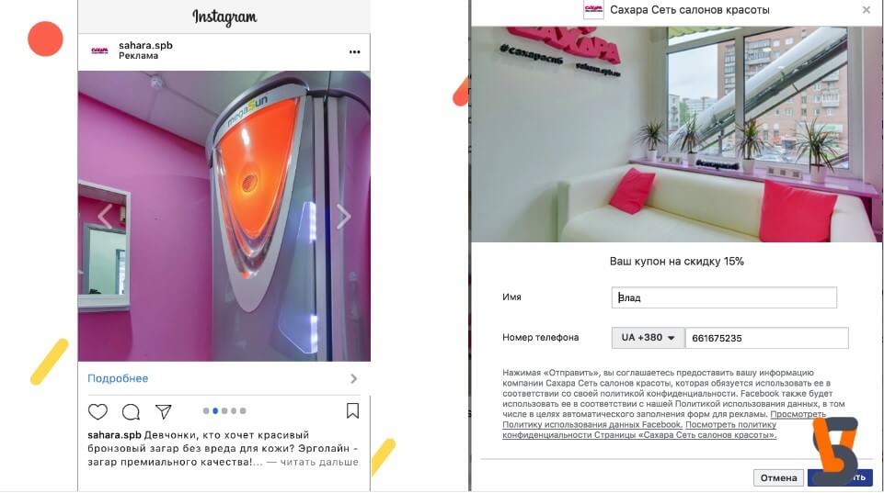
Task: Expand caption via читать дальше
Action: pyautogui.click(x=319, y=462)
